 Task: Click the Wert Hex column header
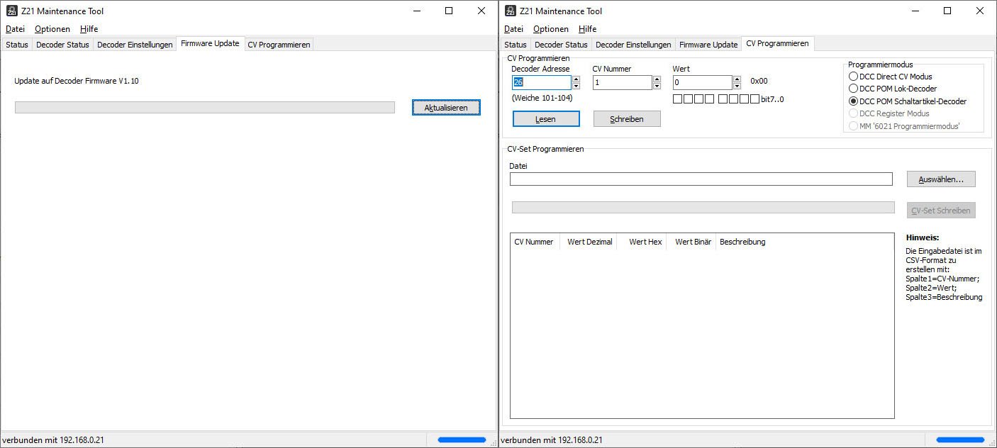[642, 242]
